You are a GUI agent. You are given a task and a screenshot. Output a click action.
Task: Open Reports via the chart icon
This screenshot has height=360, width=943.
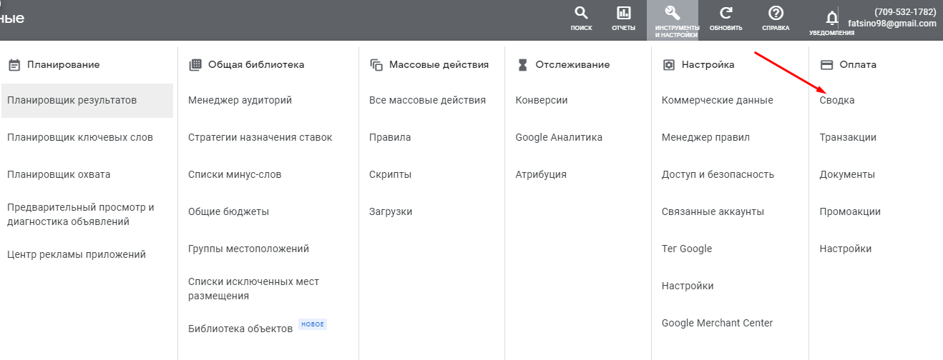tap(623, 14)
